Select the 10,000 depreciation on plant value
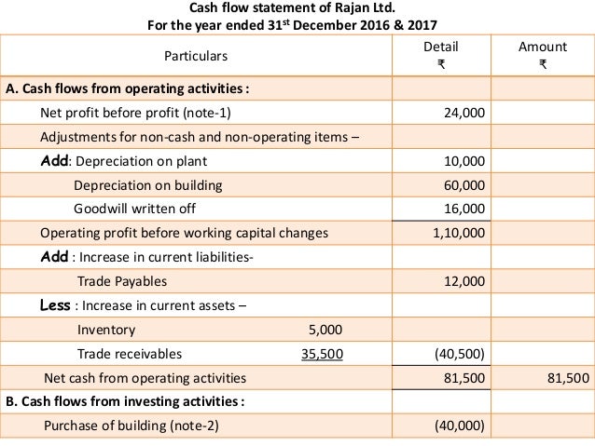This screenshot has width=595, height=446. (x=465, y=160)
